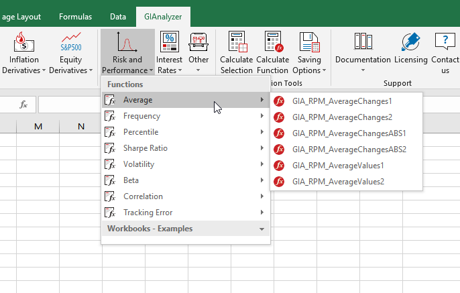Click red fx icon for GIA_RPM_AverageChangesABS1

click(x=279, y=133)
